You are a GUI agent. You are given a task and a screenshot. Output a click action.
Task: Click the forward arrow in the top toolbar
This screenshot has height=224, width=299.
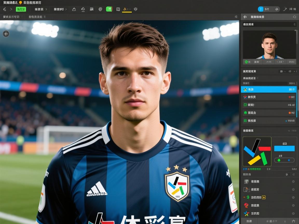(11, 9)
